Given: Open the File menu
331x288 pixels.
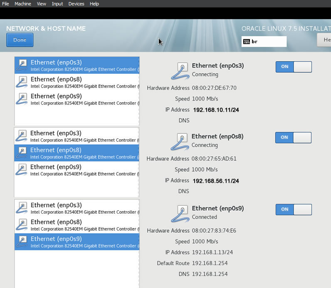Looking at the screenshot, I should coord(5,4).
